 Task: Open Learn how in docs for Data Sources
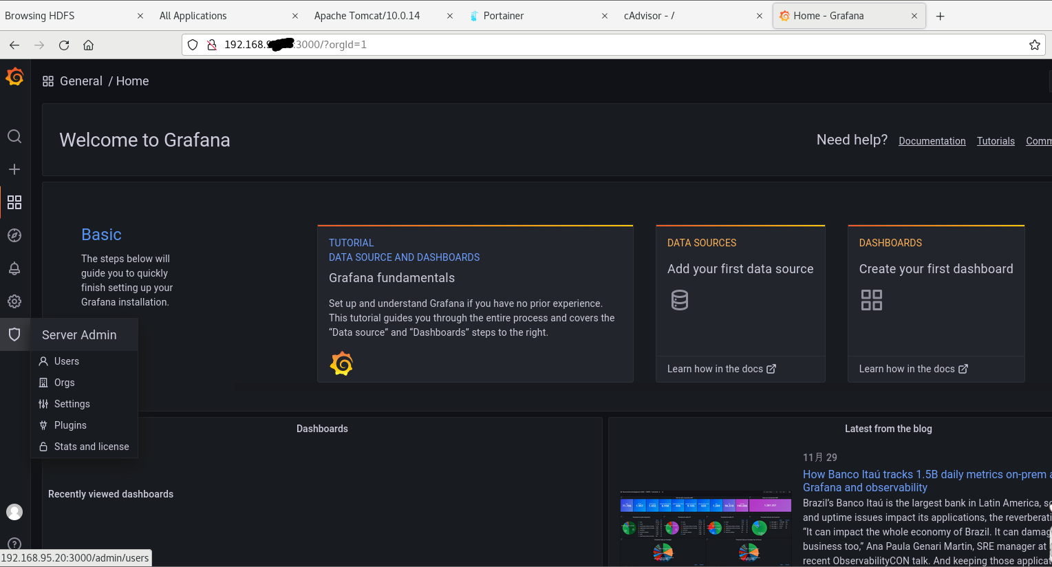click(722, 369)
